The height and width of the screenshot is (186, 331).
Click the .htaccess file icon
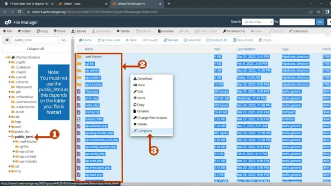(x=79, y=92)
